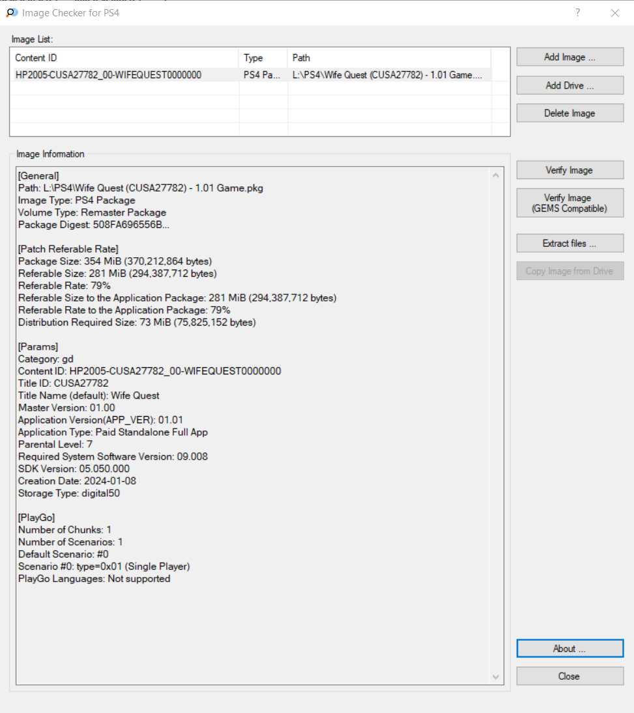The image size is (634, 713).
Task: Sort by Path column header
Action: [x=389, y=58]
